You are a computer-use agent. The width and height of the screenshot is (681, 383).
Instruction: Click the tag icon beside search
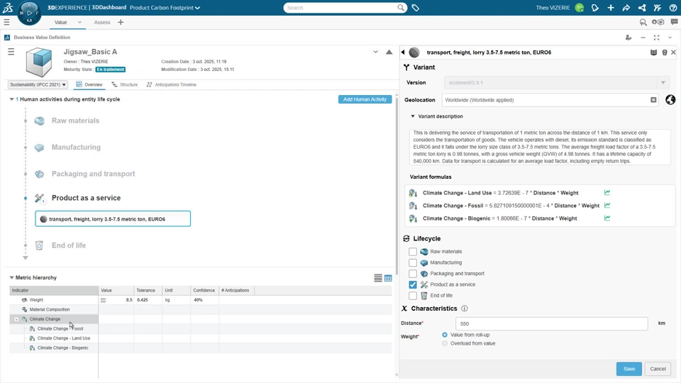415,8
